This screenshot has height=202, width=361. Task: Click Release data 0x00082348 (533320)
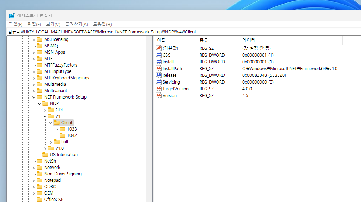tap(264, 75)
